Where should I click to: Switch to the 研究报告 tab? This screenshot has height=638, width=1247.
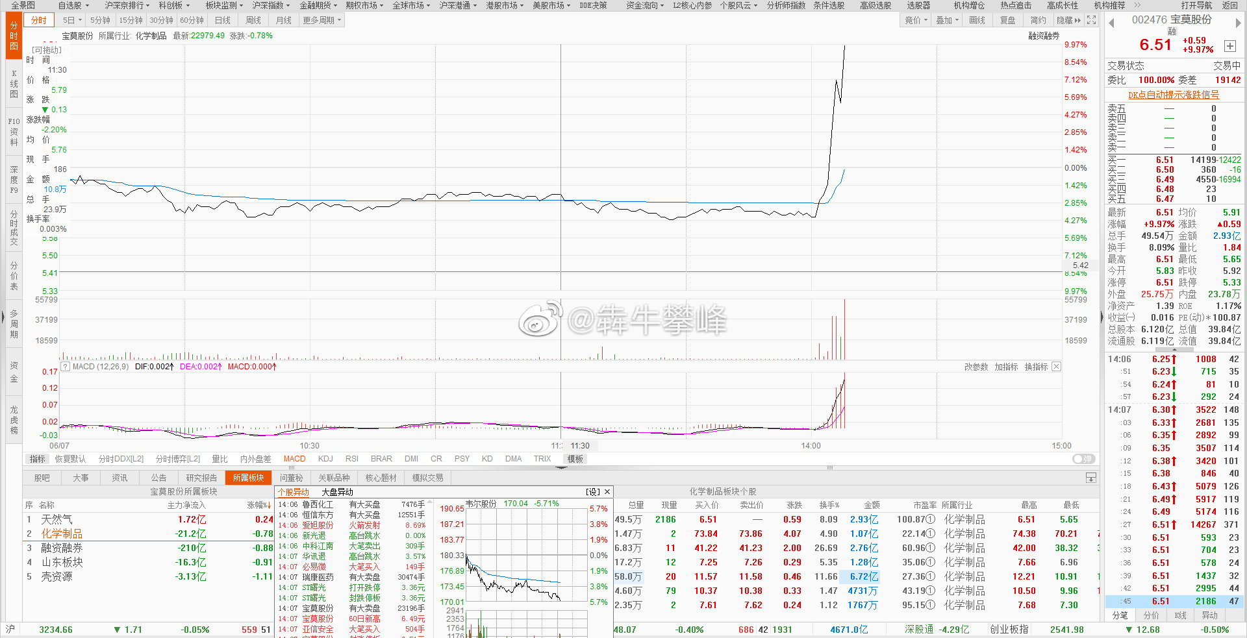click(201, 478)
